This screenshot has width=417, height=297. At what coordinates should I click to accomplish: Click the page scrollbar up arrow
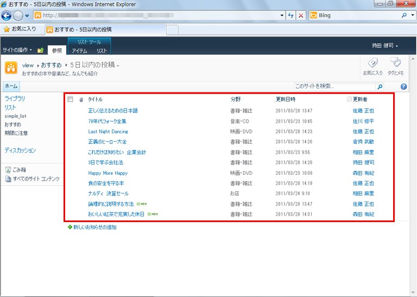(x=413, y=58)
